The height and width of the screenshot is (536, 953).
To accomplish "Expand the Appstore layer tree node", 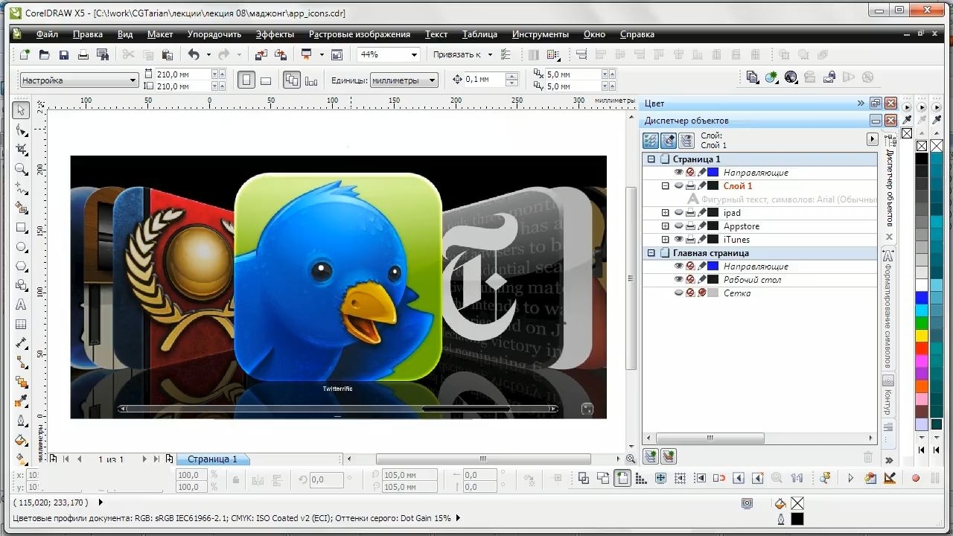I will click(666, 226).
